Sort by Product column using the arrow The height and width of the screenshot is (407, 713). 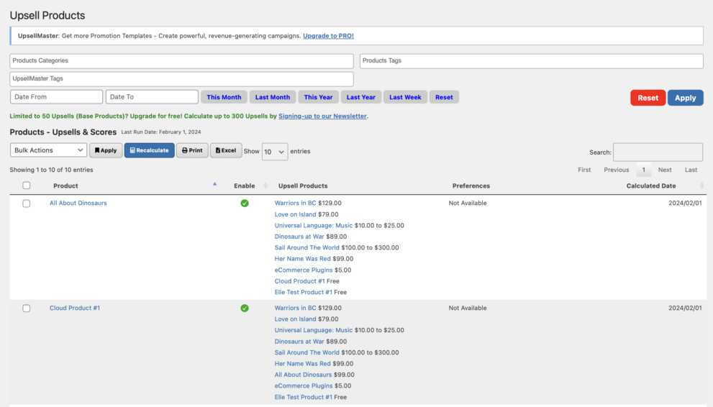point(214,185)
